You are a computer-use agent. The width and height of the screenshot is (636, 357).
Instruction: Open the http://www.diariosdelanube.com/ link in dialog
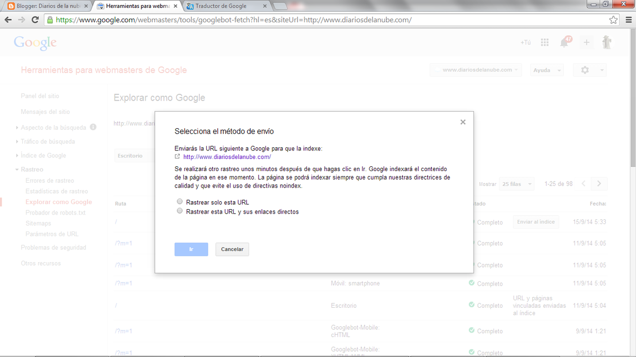[x=227, y=157]
